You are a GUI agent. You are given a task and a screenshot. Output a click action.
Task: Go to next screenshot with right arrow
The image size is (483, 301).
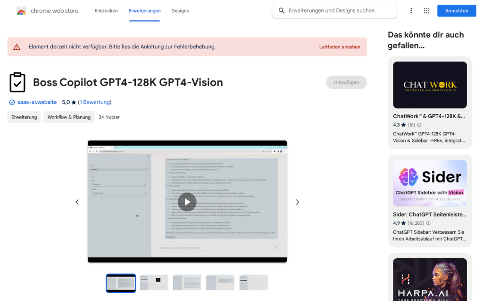(x=297, y=202)
